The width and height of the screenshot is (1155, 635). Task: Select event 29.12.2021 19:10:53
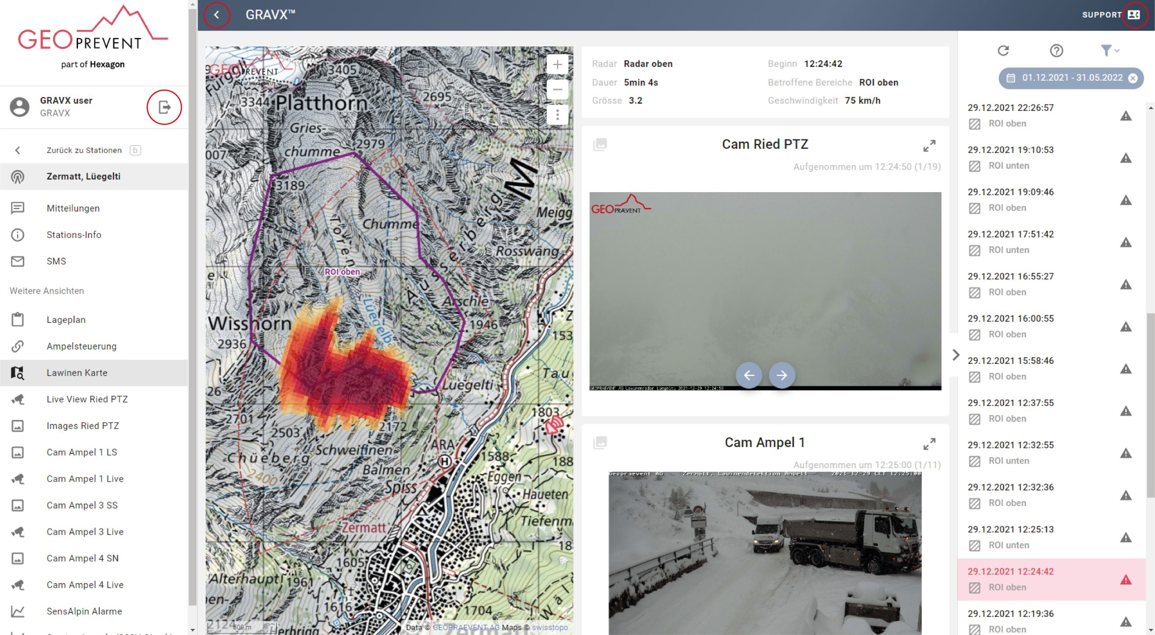(x=1051, y=157)
